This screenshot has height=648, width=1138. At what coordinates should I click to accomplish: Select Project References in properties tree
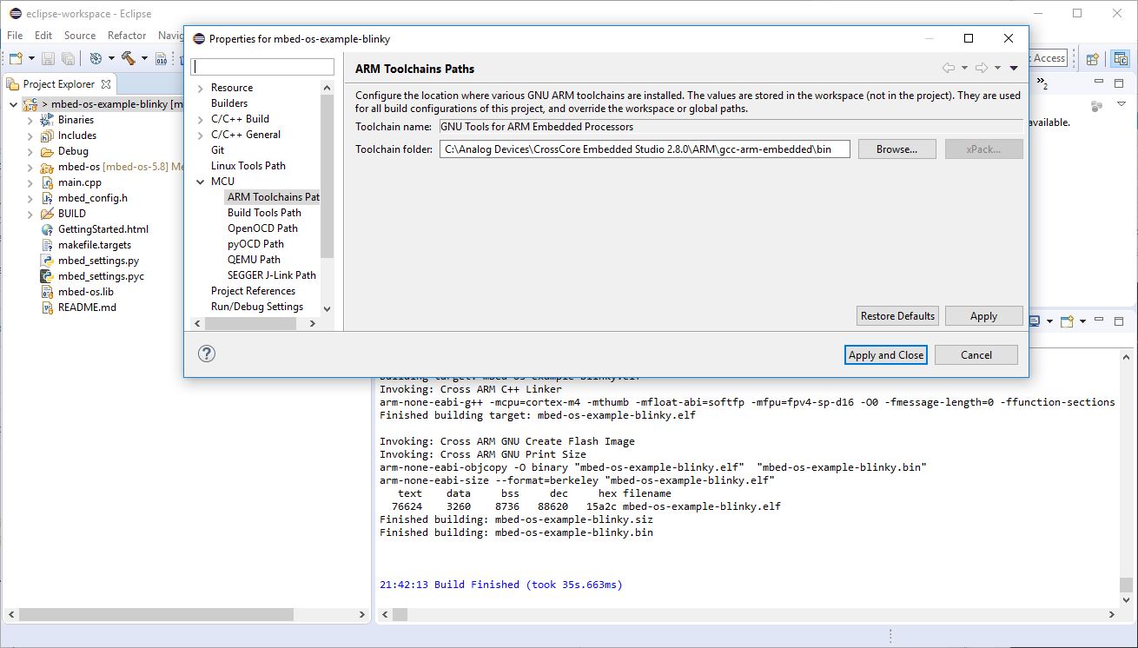click(253, 291)
